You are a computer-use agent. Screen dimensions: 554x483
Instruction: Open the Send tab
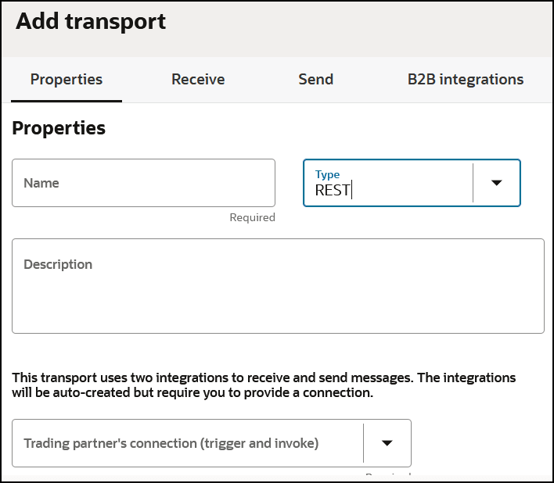pyautogui.click(x=315, y=79)
